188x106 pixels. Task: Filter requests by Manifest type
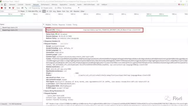(76, 11)
